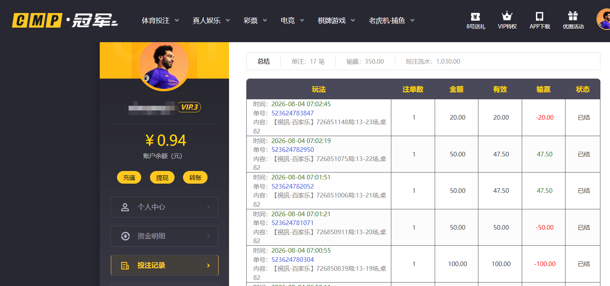The height and width of the screenshot is (286, 610).
Task: Click the ¥0.94 account balance
Action: click(x=166, y=140)
